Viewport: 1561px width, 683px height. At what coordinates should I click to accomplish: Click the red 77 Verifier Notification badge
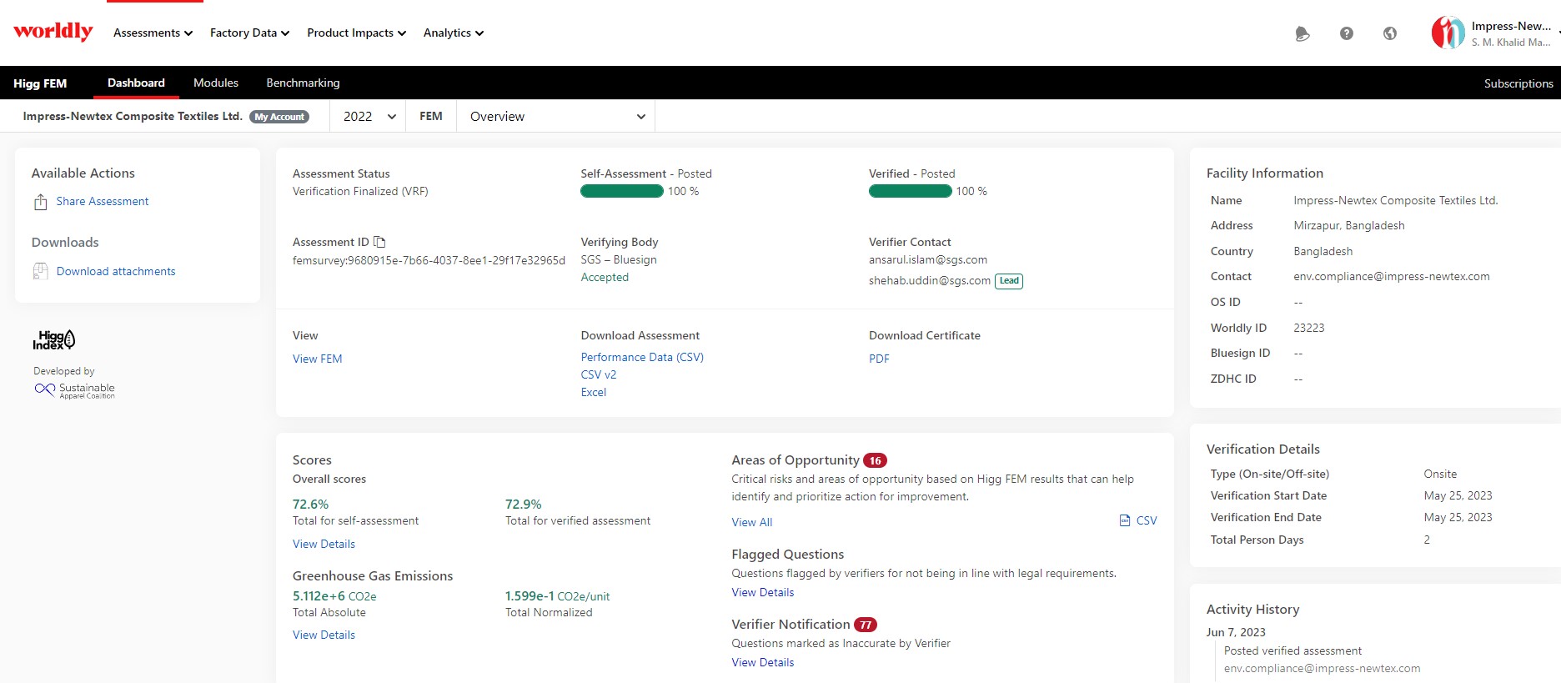pos(866,625)
